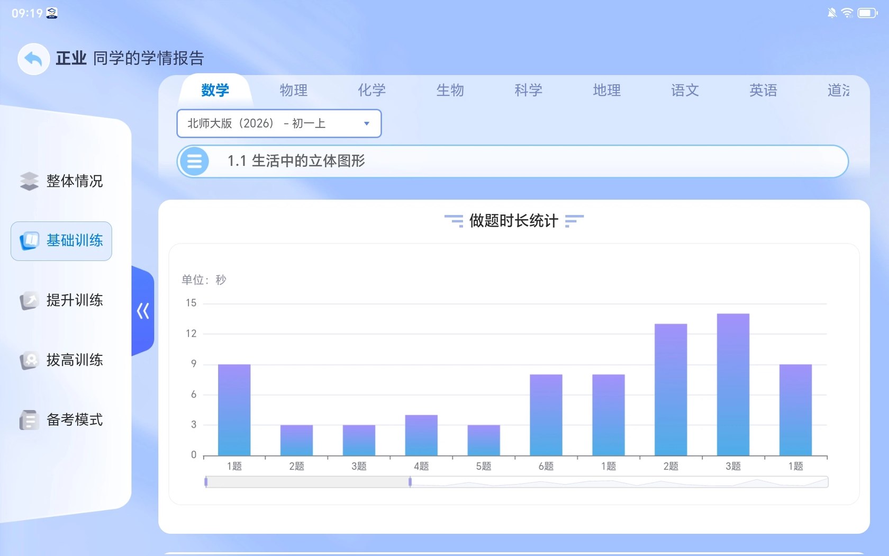Click the chart zoom slider track's unselected area
This screenshot has width=889, height=556.
[620, 482]
